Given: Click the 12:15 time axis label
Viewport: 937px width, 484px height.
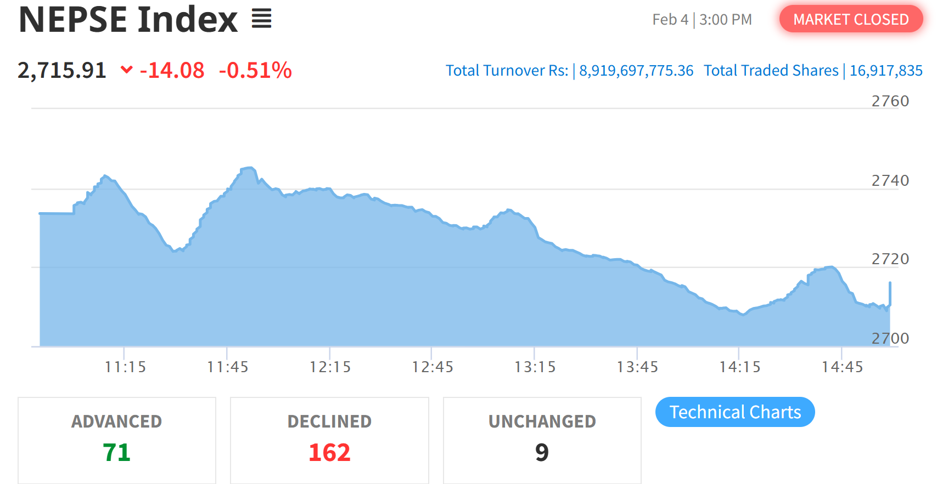Looking at the screenshot, I should click(330, 367).
